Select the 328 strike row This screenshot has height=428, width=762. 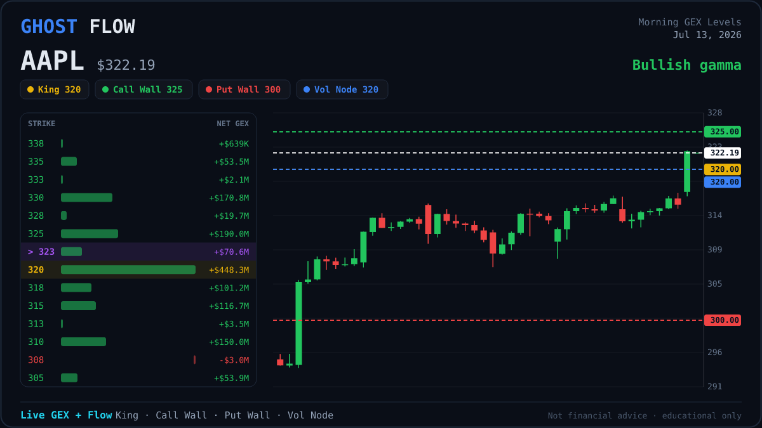(x=138, y=216)
